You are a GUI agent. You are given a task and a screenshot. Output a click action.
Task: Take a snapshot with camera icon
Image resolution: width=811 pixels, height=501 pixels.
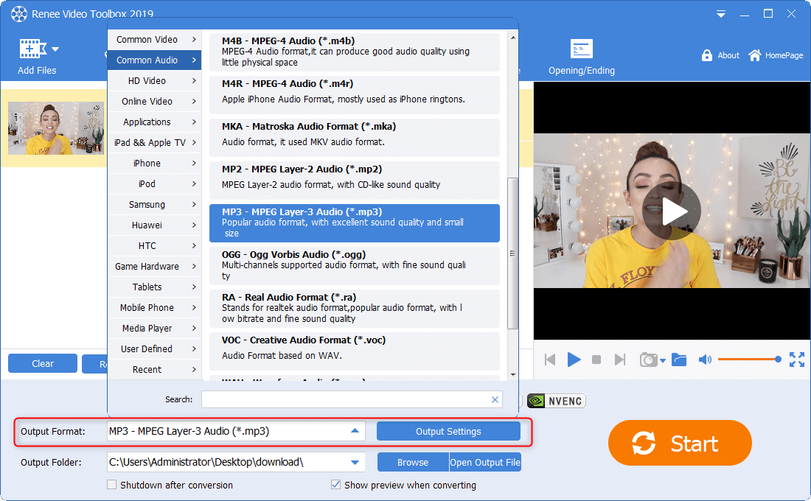coord(648,360)
